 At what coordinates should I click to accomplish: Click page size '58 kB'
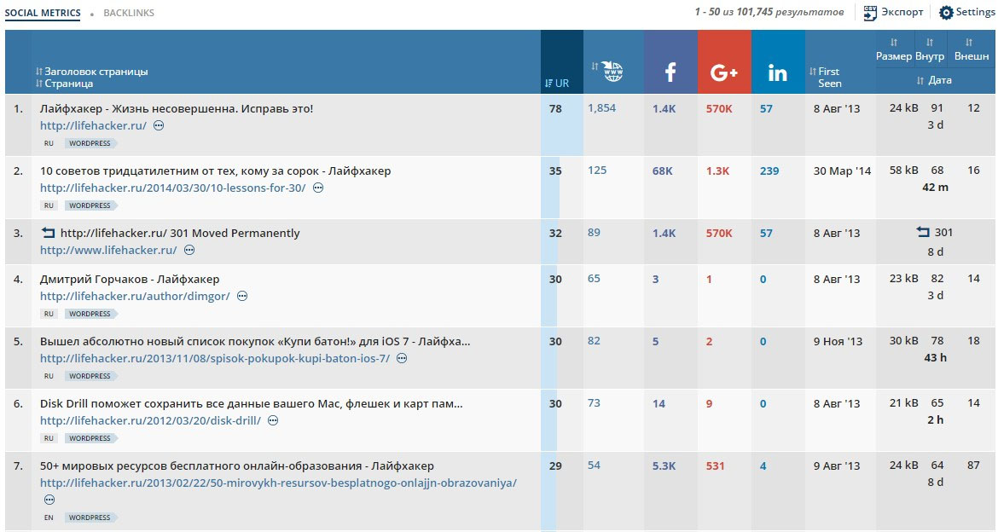pyautogui.click(x=904, y=171)
